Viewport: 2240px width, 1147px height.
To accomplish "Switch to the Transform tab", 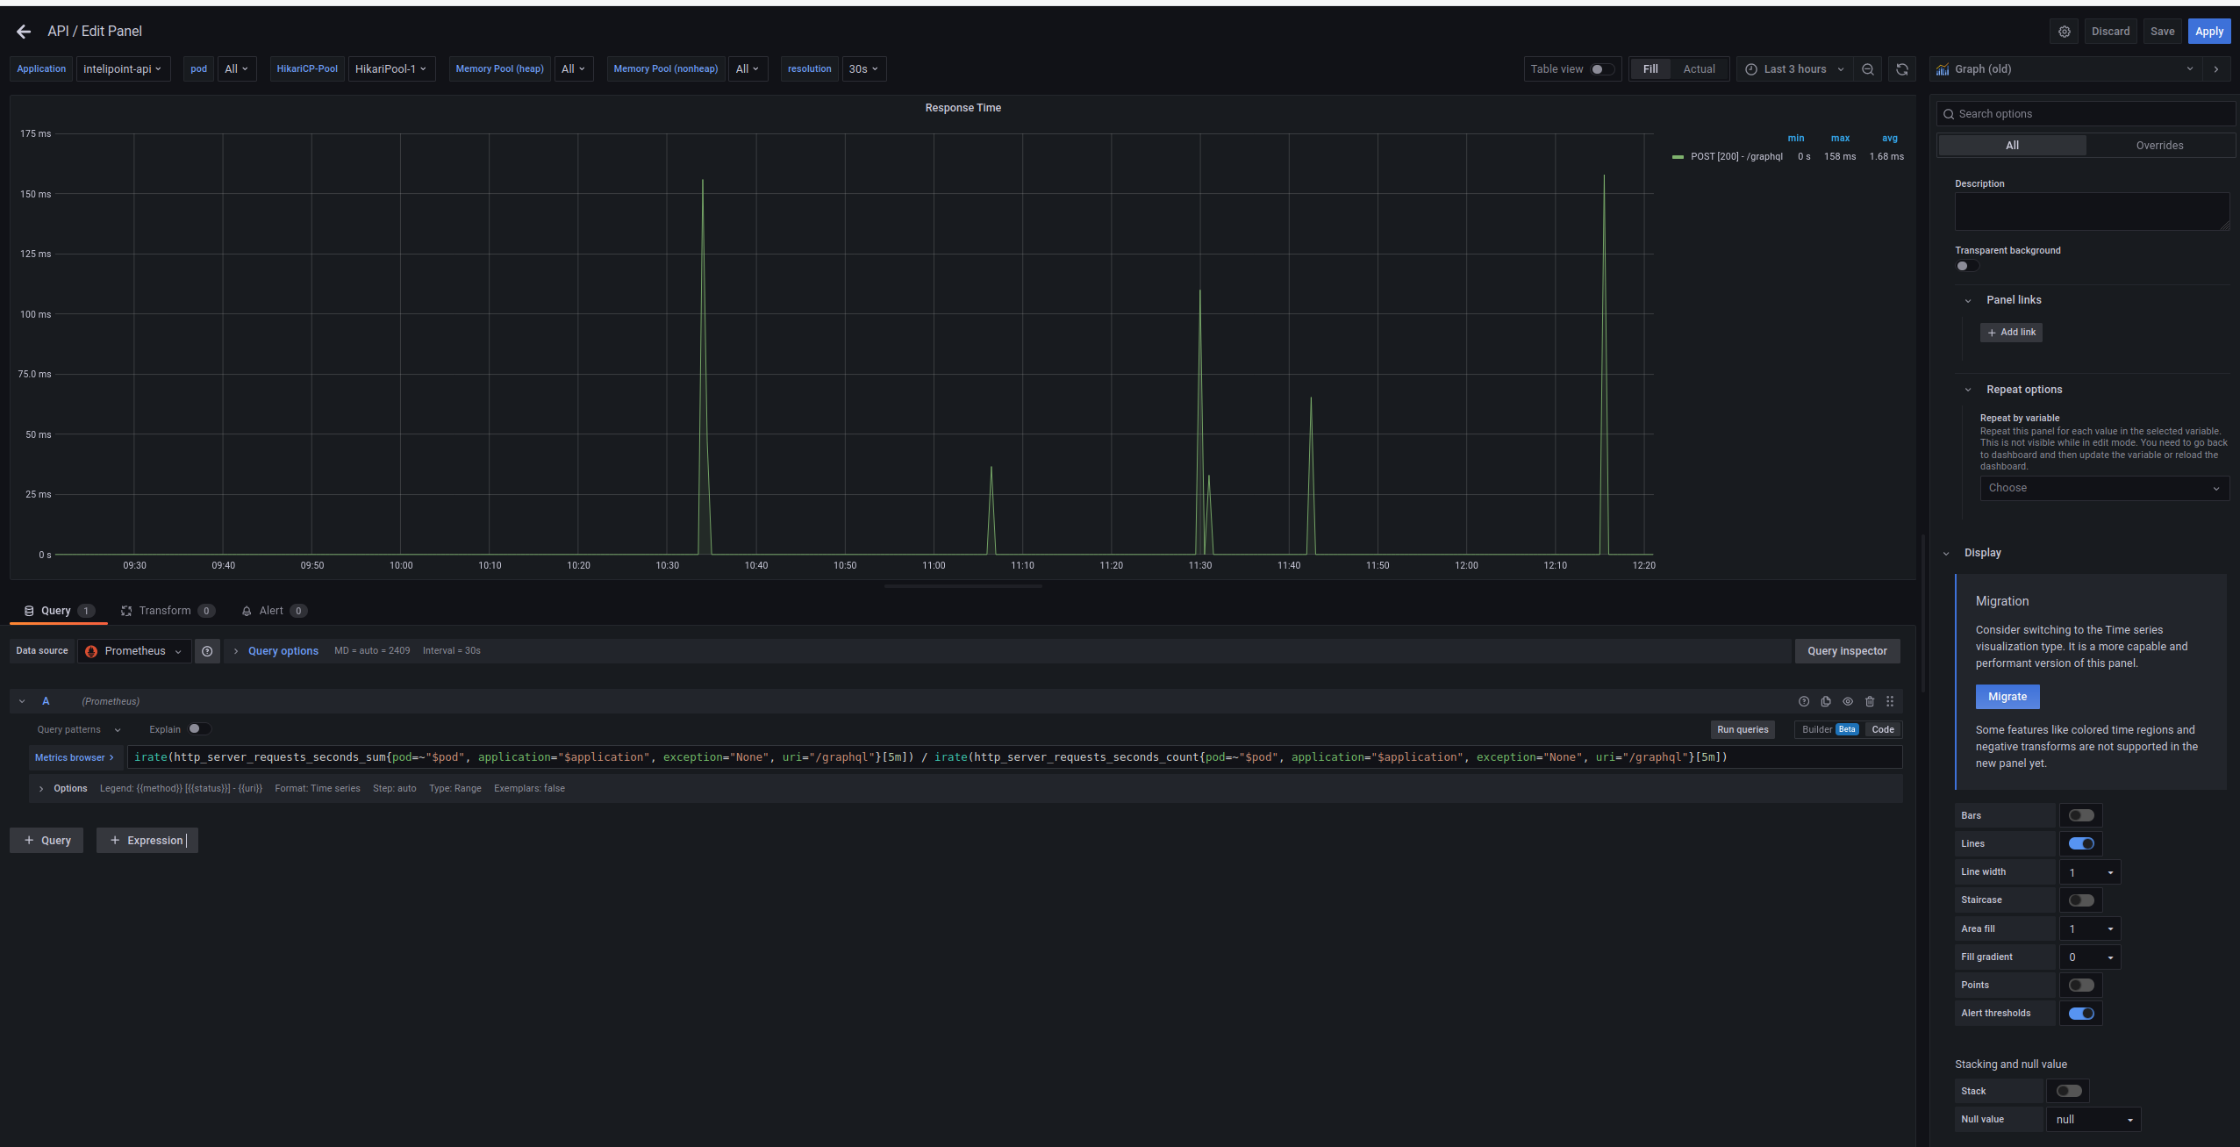I will pyautogui.click(x=165, y=610).
